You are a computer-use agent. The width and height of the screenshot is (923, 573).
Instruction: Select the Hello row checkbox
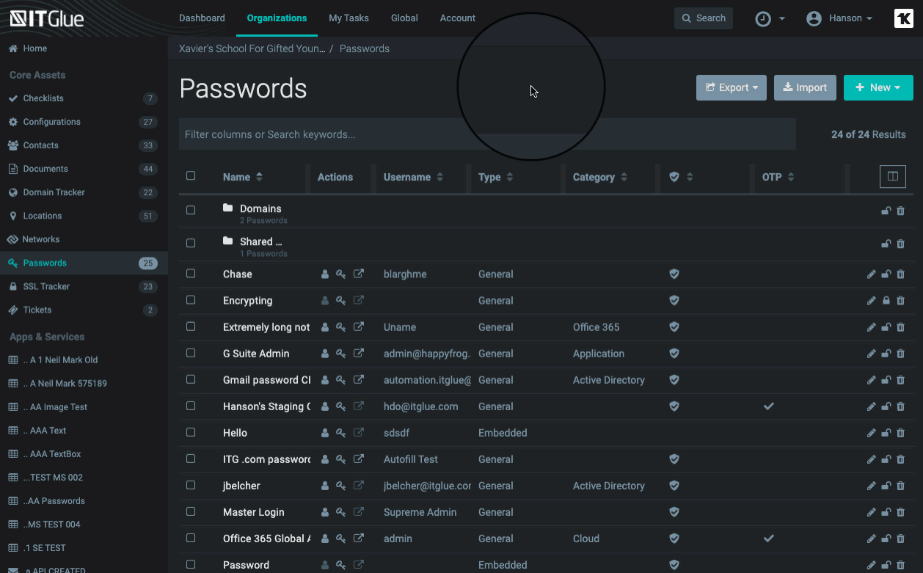coord(191,432)
